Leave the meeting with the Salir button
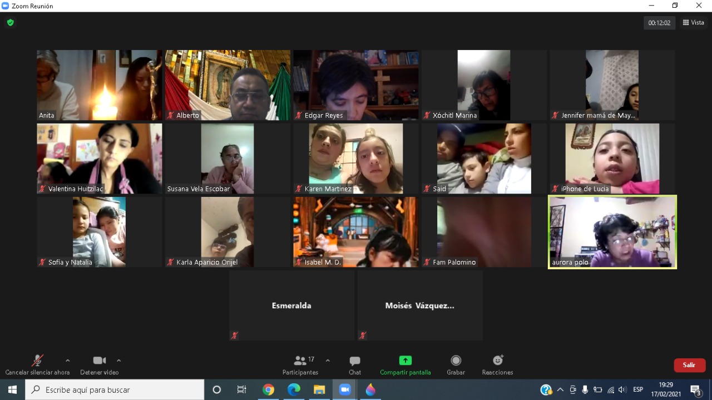Screen dimensions: 712x400 tap(689, 365)
